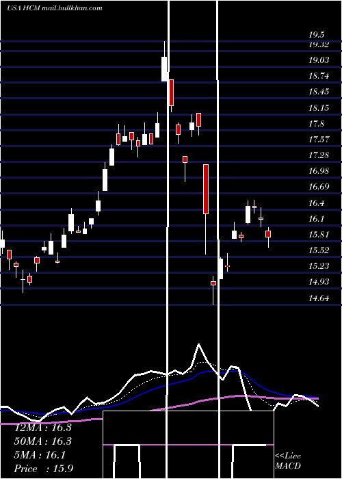Click the '5MA : 16.1' indicator text
Image resolution: width=342 pixels, height=479 pixels.
pyautogui.click(x=40, y=455)
